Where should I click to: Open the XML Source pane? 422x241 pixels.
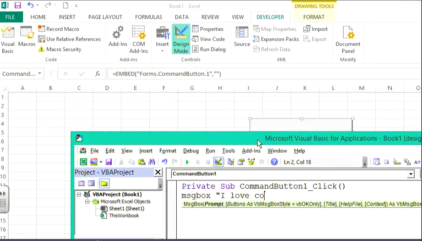point(242,36)
